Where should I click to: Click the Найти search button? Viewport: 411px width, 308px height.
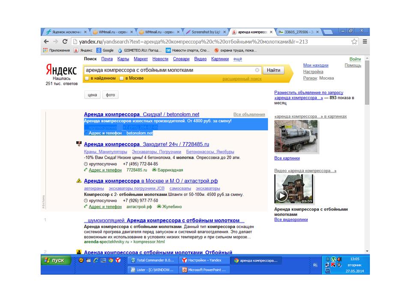click(274, 70)
